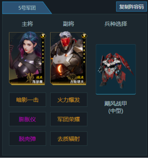Choose the 军团荣耀 skill slot
Screen dimensions: 148x158
[69, 119]
